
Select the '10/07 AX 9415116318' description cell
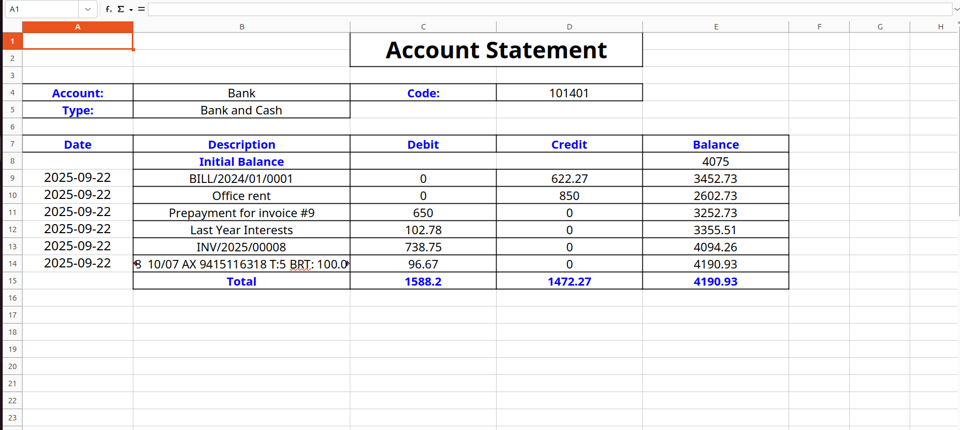pyautogui.click(x=242, y=264)
